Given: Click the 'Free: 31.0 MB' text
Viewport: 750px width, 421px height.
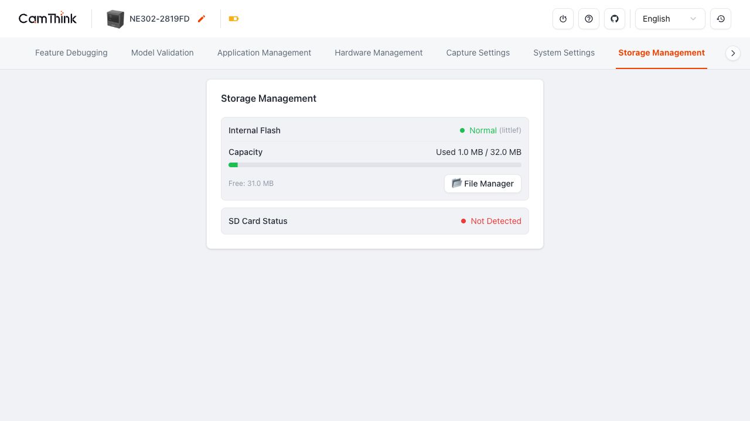Looking at the screenshot, I should pos(251,184).
